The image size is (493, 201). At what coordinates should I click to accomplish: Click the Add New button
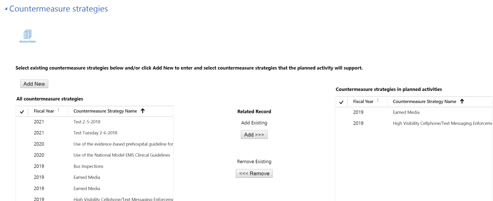[34, 84]
